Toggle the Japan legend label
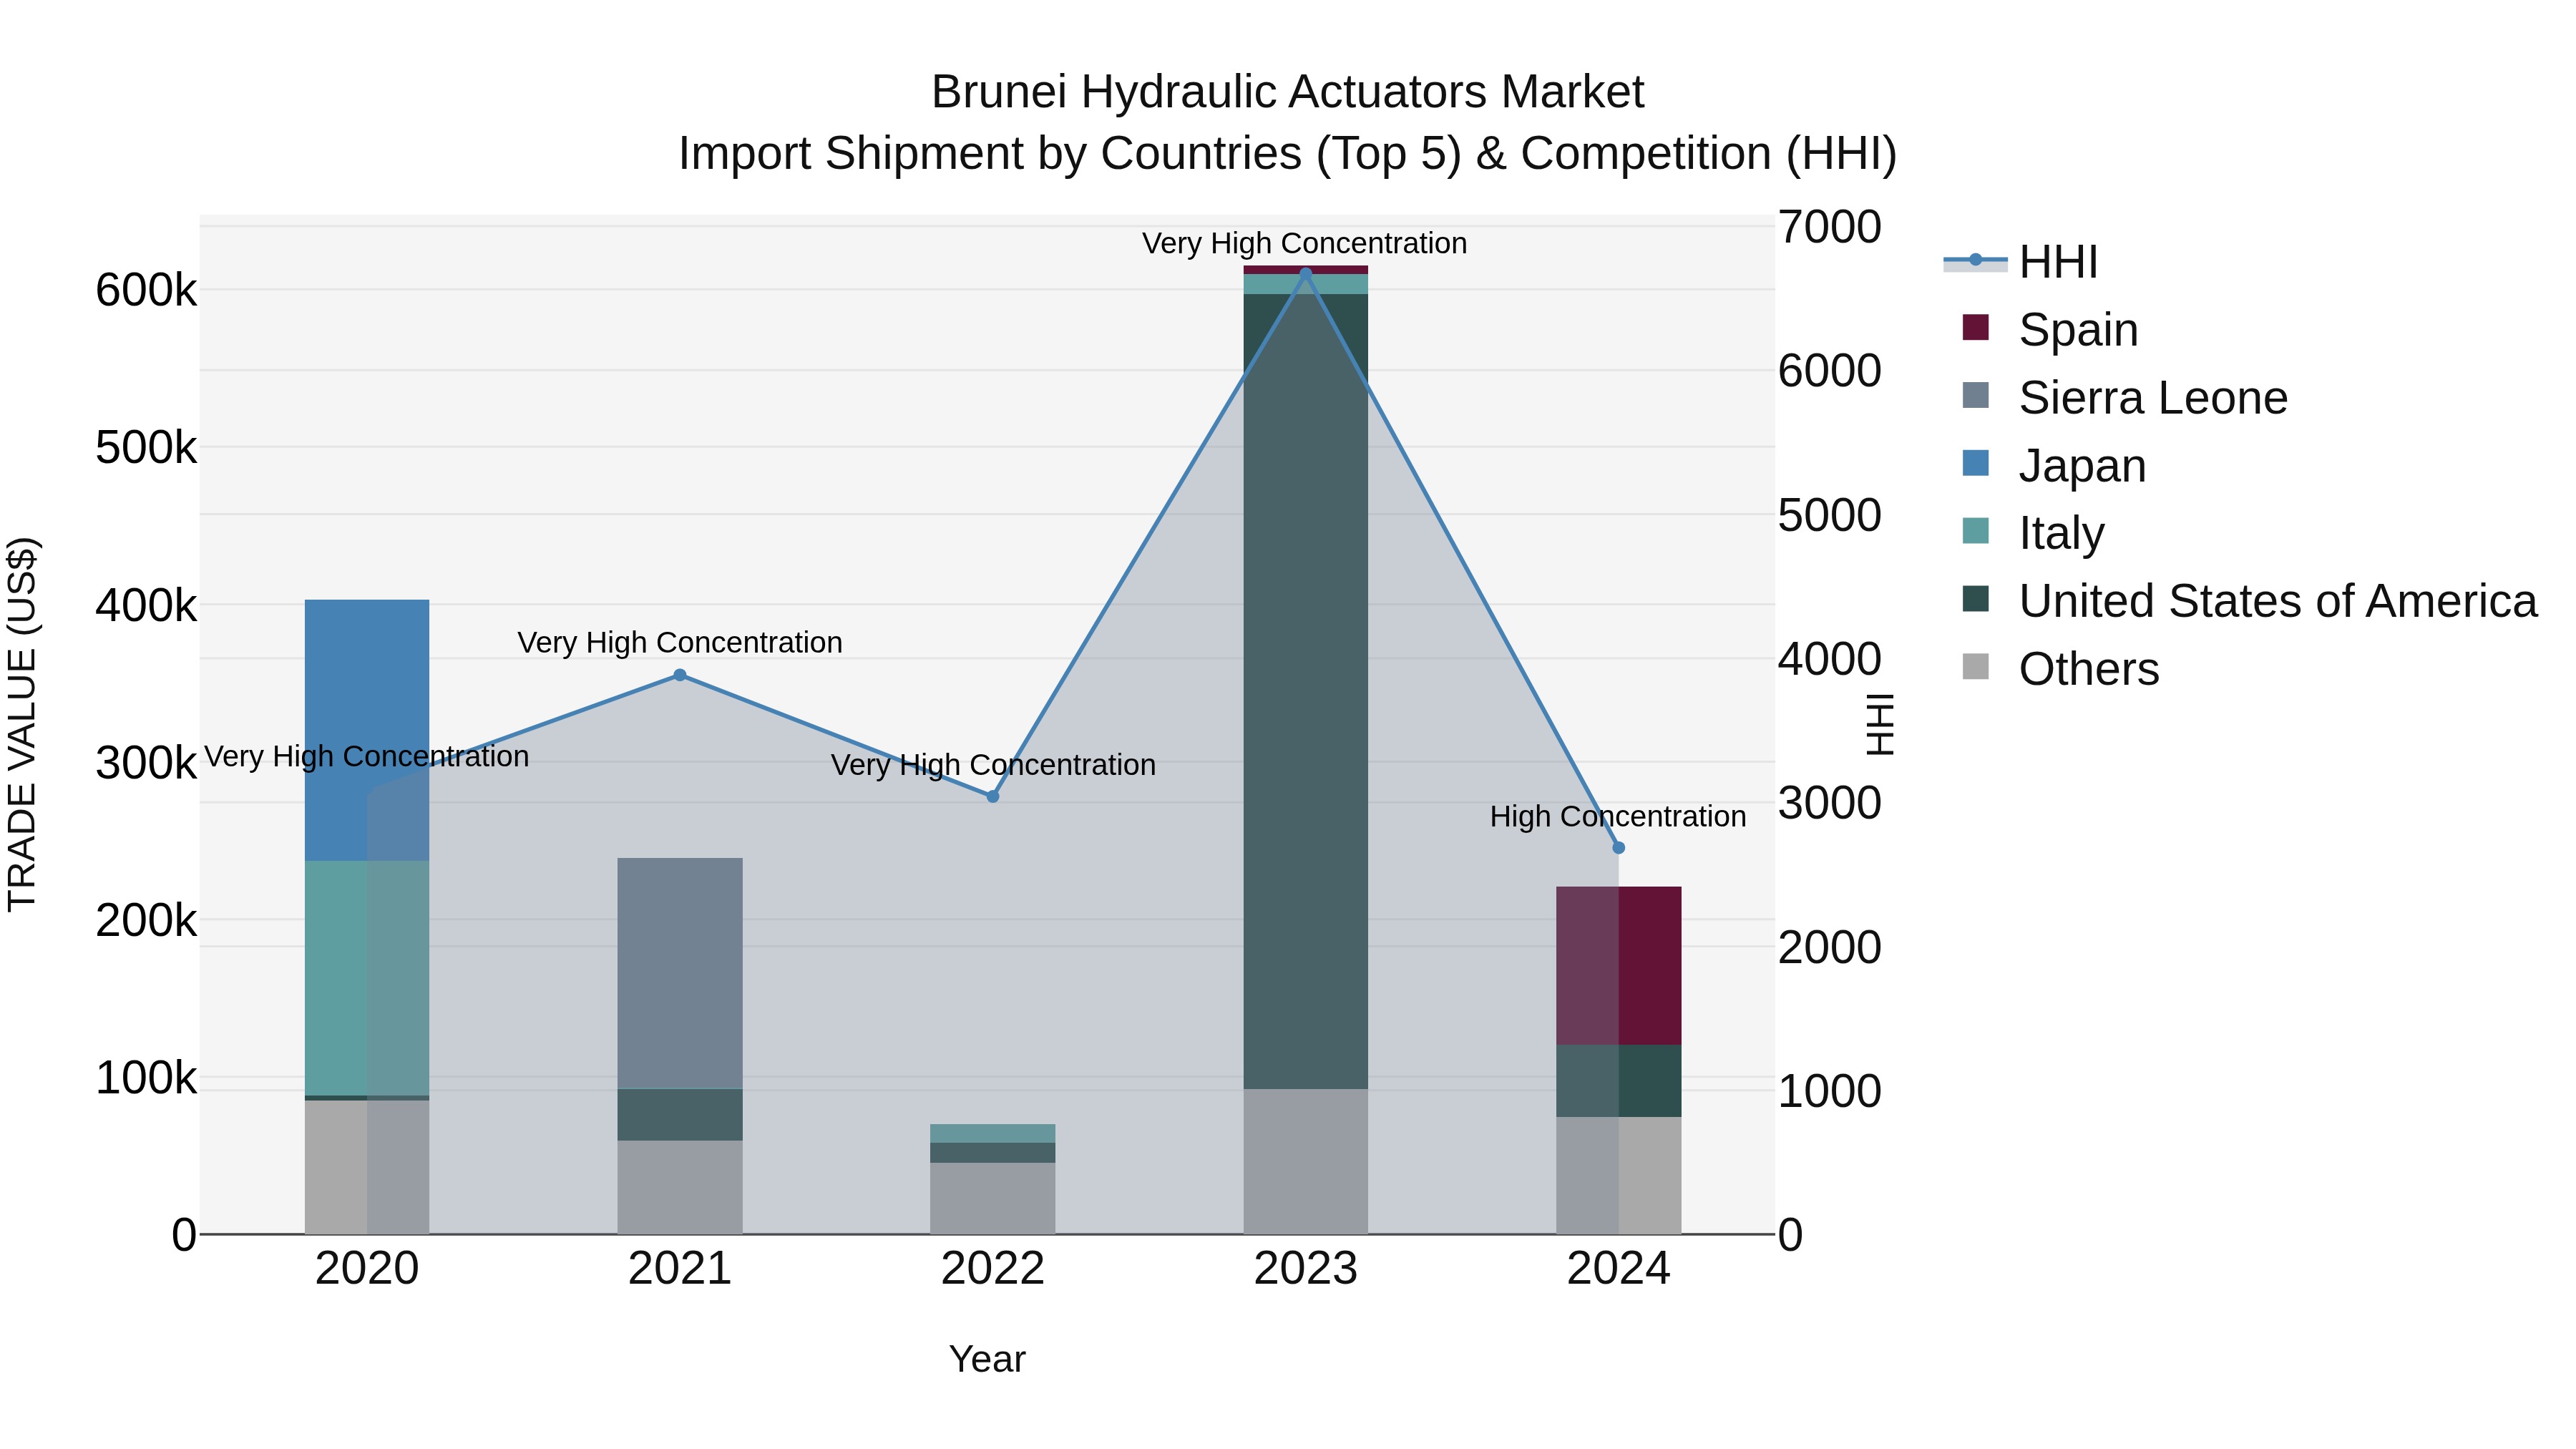Screen dimensions: 2576x1449 click(x=2082, y=466)
